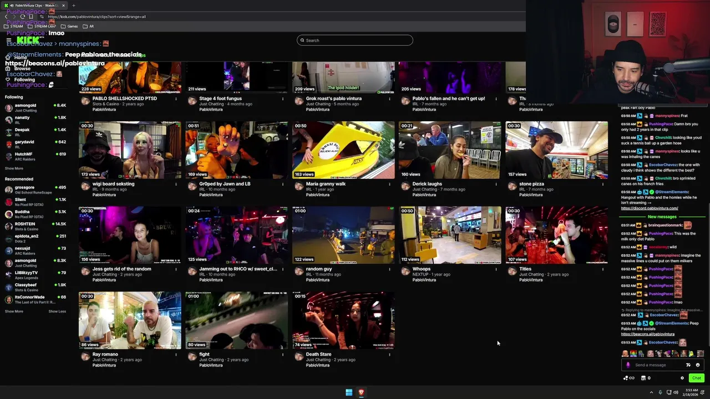Screen dimensions: 710x399
Task: Show hidden system tray icons chevron
Action: tap(651, 392)
